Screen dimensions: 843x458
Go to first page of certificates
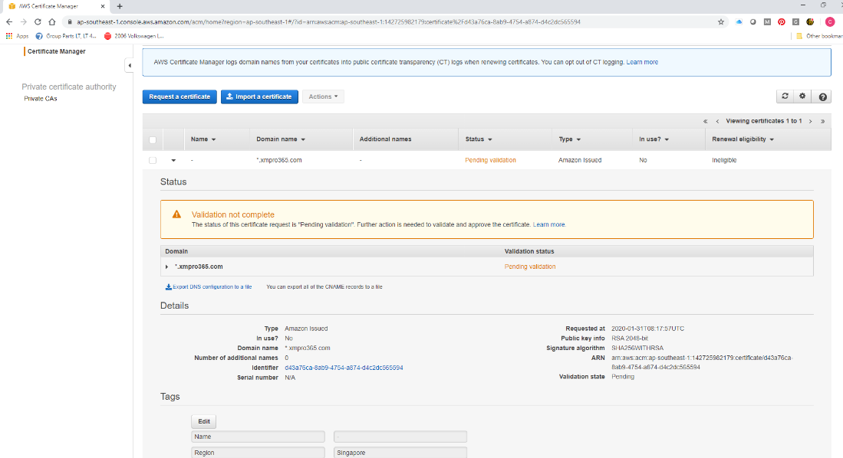coord(706,121)
